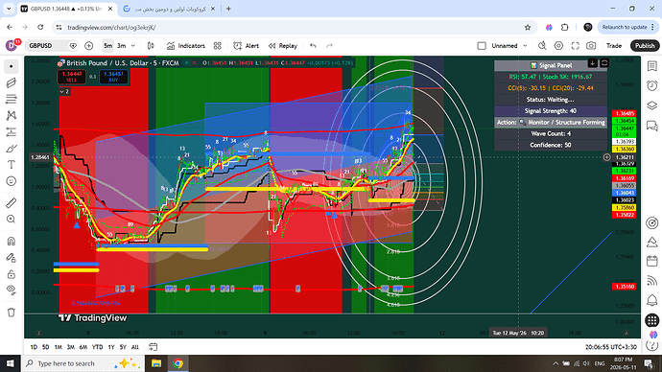Redo last action arrow
This screenshot has width=662, height=372.
[x=329, y=46]
